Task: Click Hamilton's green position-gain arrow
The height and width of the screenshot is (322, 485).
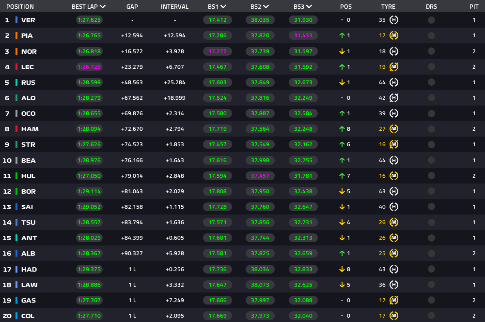Action: (342, 129)
